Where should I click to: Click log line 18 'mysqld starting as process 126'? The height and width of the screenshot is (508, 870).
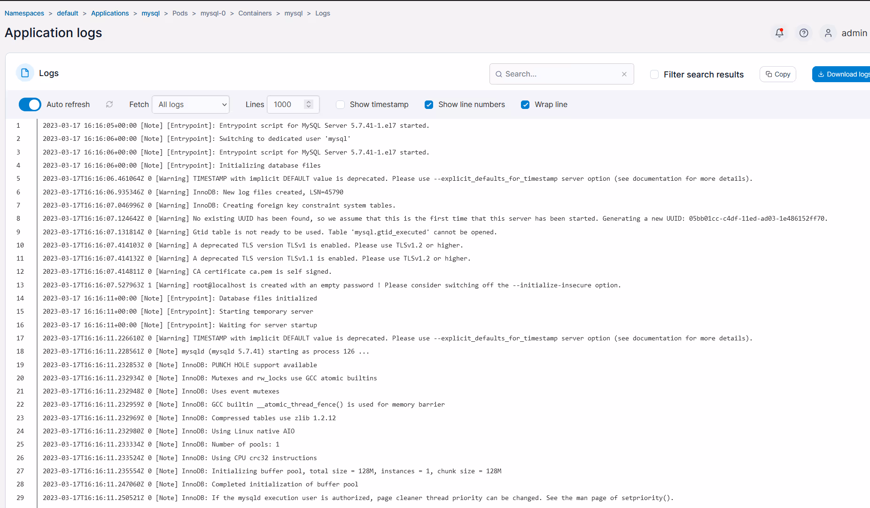206,351
